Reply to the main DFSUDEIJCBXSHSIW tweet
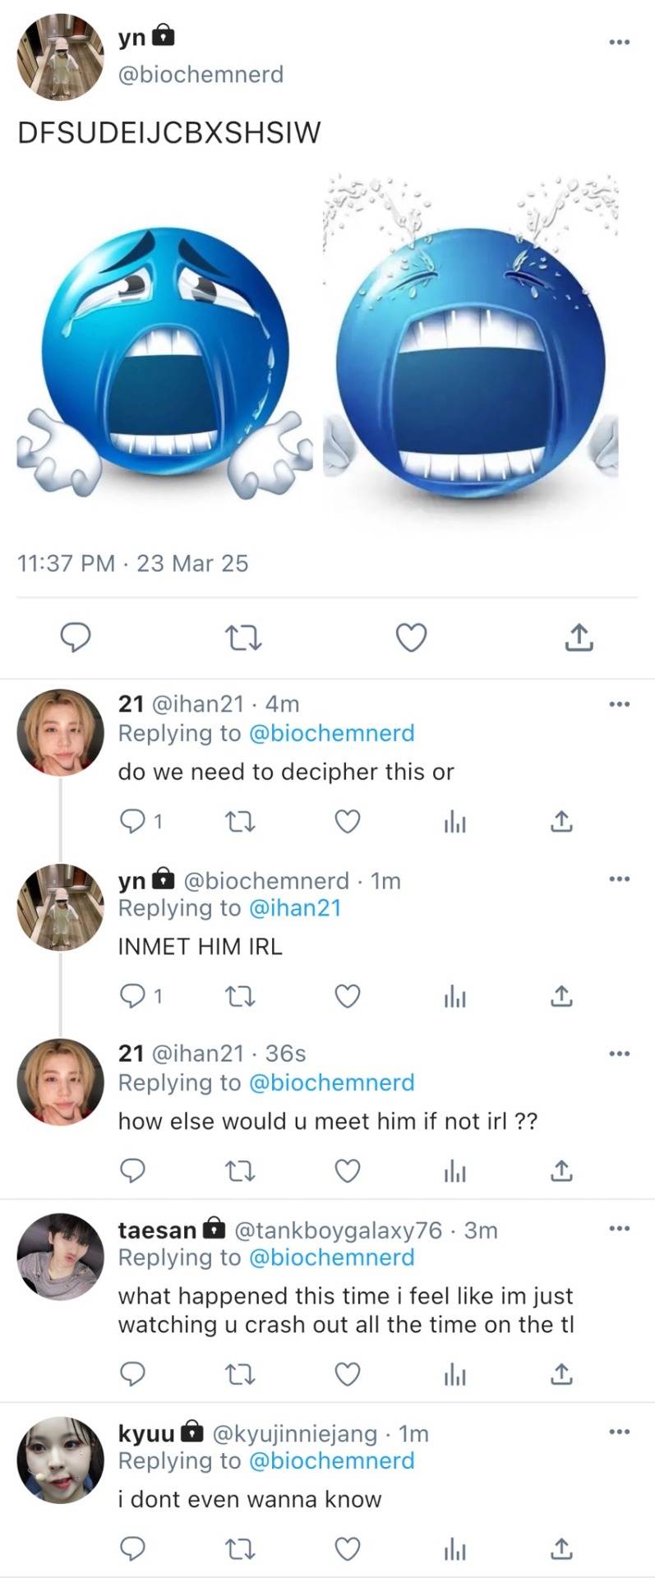Viewport: 655px width, 1578px height. tap(76, 637)
